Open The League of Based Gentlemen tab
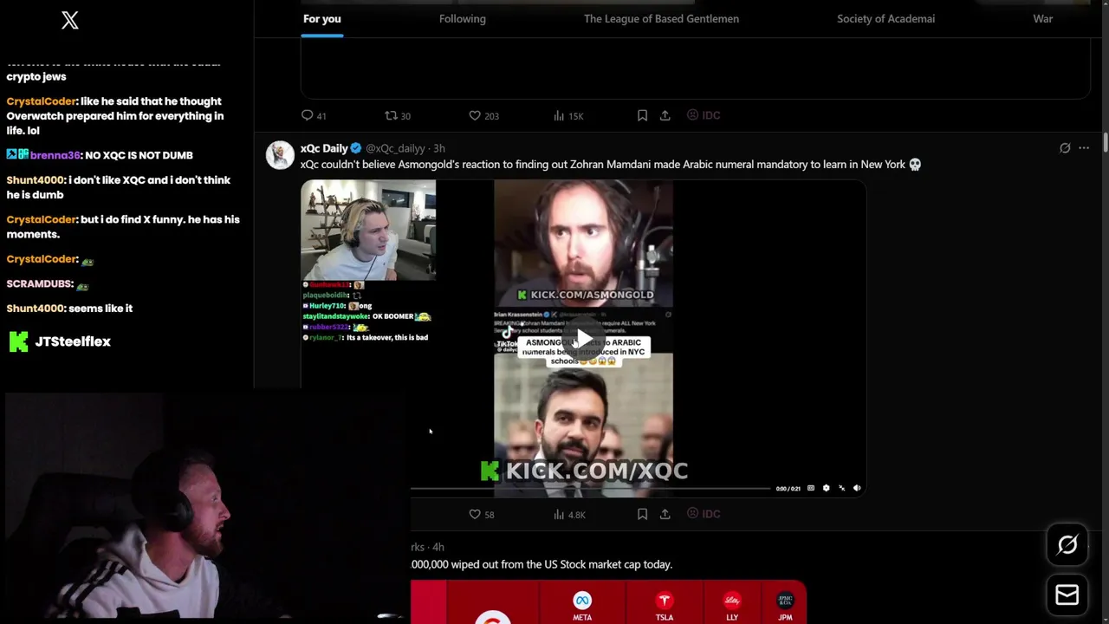 661,18
